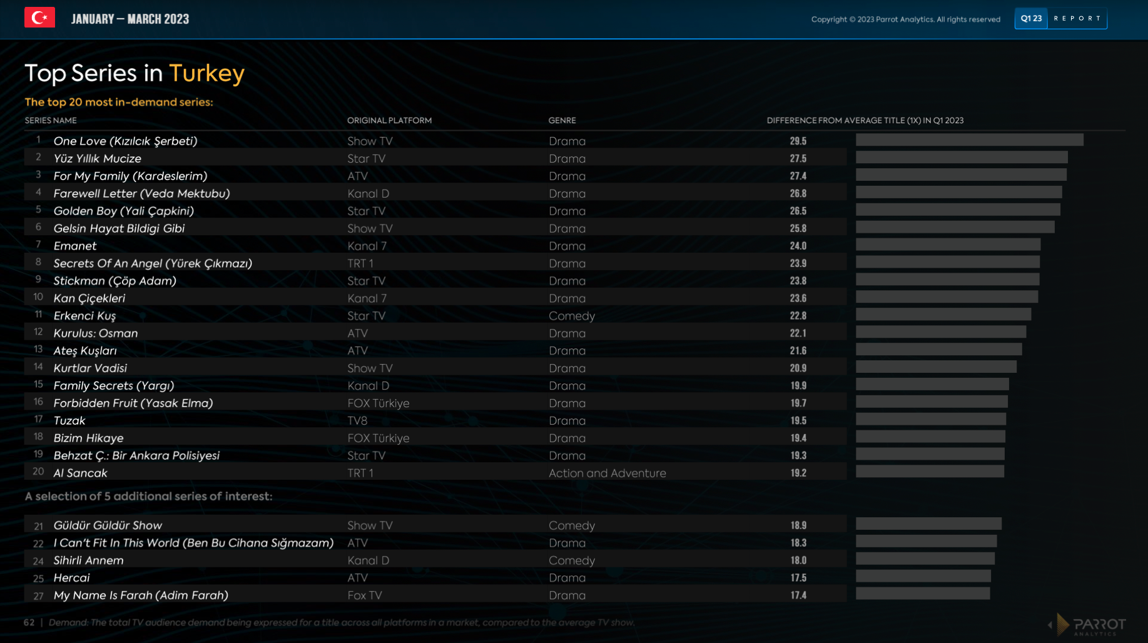
Task: Click the page number 62 in footer
Action: point(29,622)
